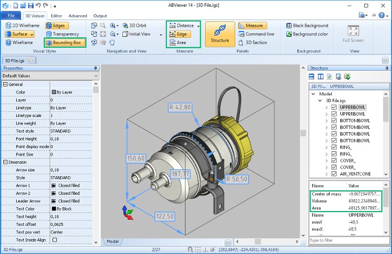Collapse the General properties section
The height and width of the screenshot is (254, 392).
click(x=5, y=85)
